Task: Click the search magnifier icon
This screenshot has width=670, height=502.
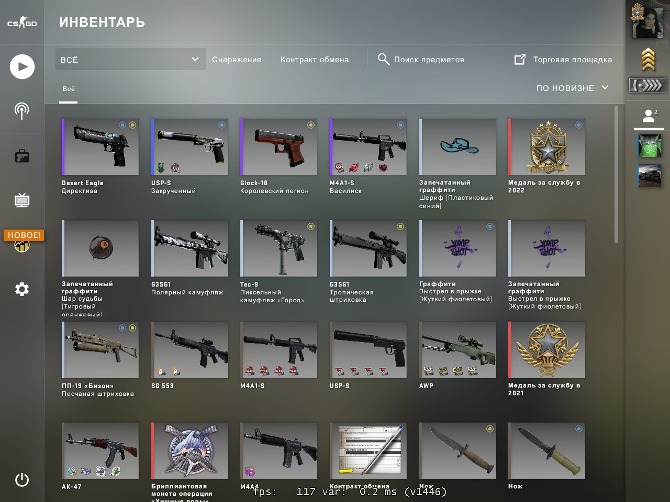Action: 384,59
